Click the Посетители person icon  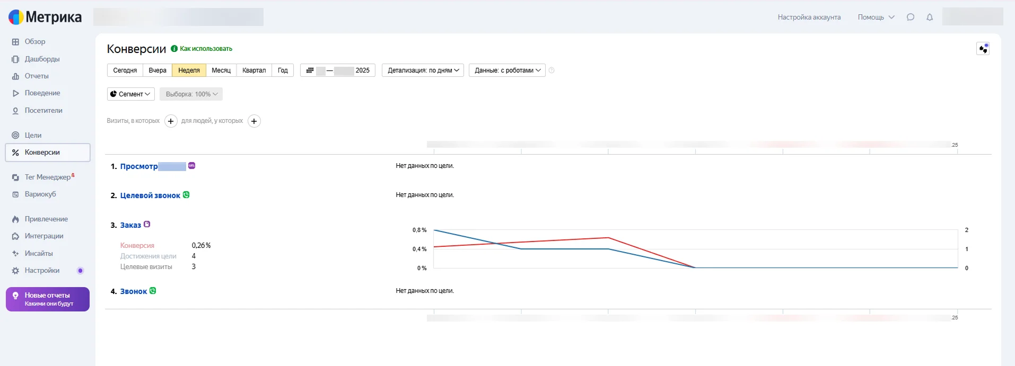(15, 111)
